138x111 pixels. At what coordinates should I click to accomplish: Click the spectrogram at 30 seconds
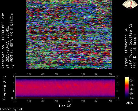coord(56,87)
